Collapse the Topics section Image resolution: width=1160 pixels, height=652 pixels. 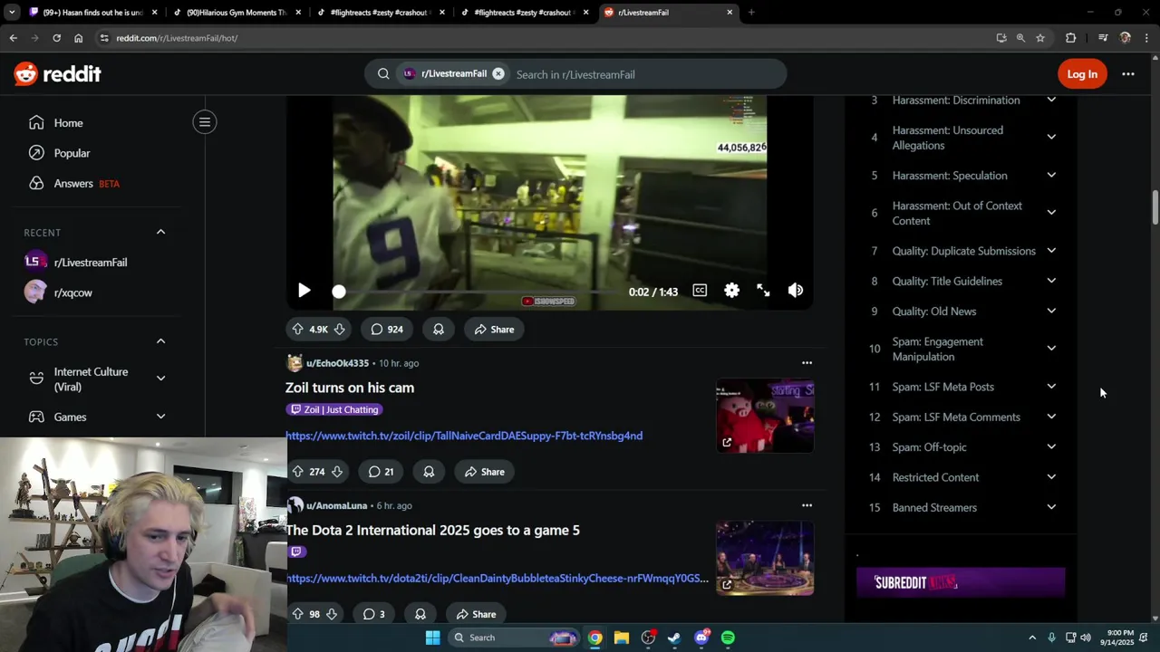(160, 341)
